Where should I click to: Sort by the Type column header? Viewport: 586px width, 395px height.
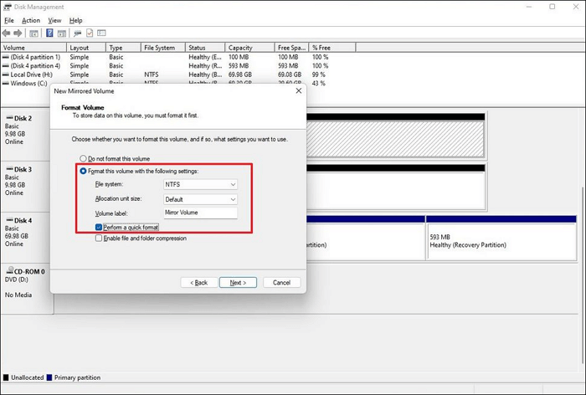tap(123, 48)
